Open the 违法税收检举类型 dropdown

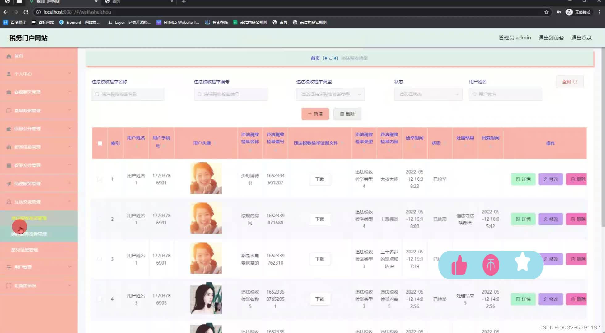click(x=331, y=94)
